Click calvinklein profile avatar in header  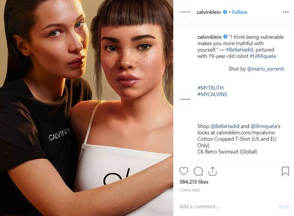pyautogui.click(x=185, y=12)
